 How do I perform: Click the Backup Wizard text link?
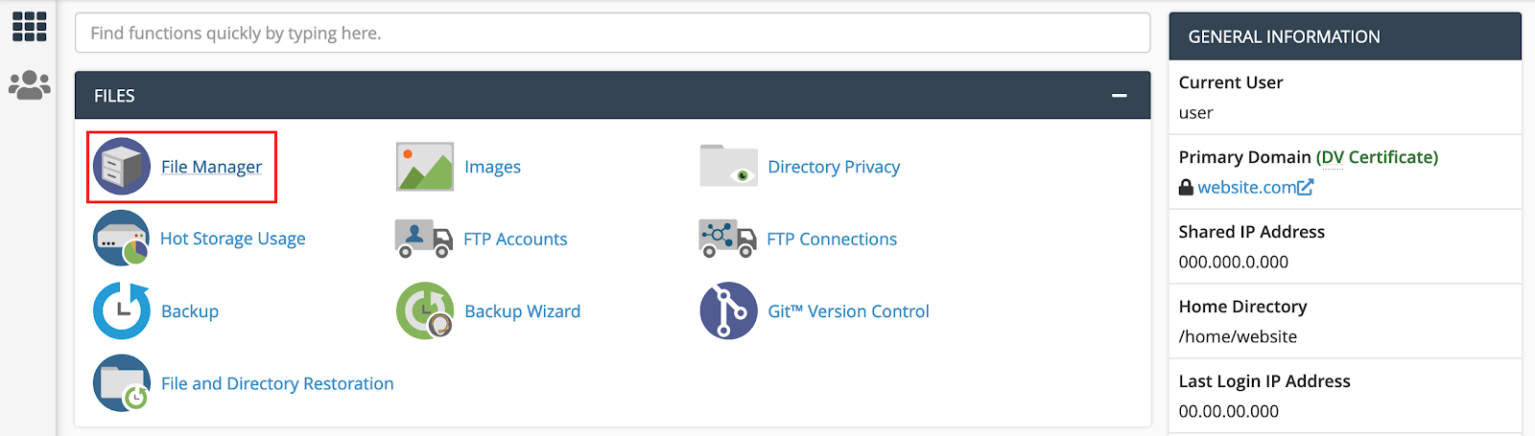click(x=522, y=311)
